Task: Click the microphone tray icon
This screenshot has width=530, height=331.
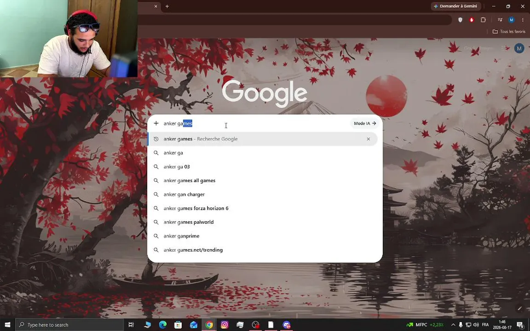Action: (461, 325)
